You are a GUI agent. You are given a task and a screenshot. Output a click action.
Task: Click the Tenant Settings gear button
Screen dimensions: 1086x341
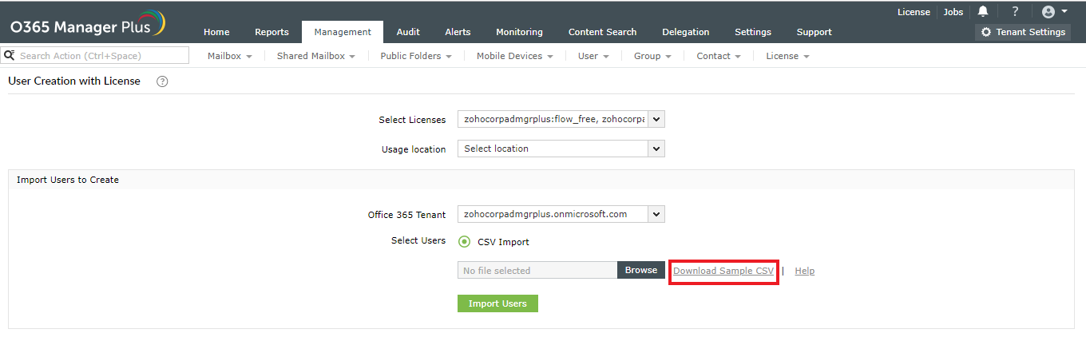1022,32
